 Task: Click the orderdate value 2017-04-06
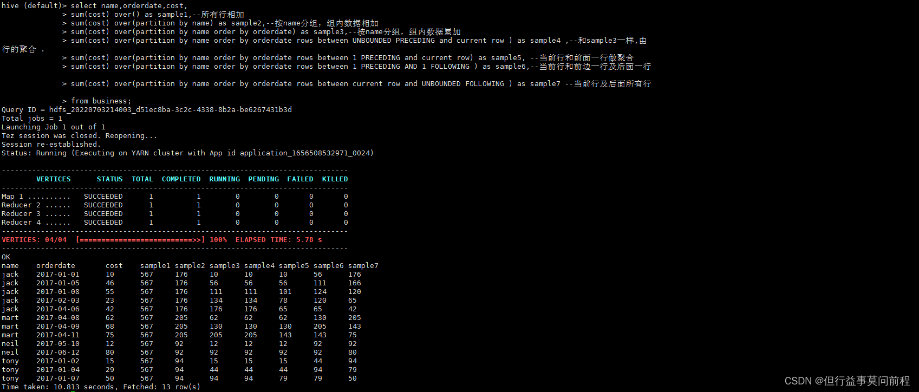pyautogui.click(x=58, y=309)
